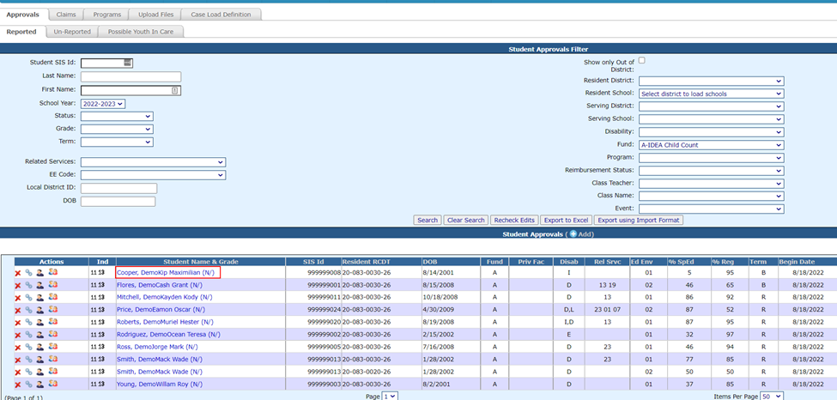
Task: Click chain link icon for Rodriguez row
Action: point(29,335)
